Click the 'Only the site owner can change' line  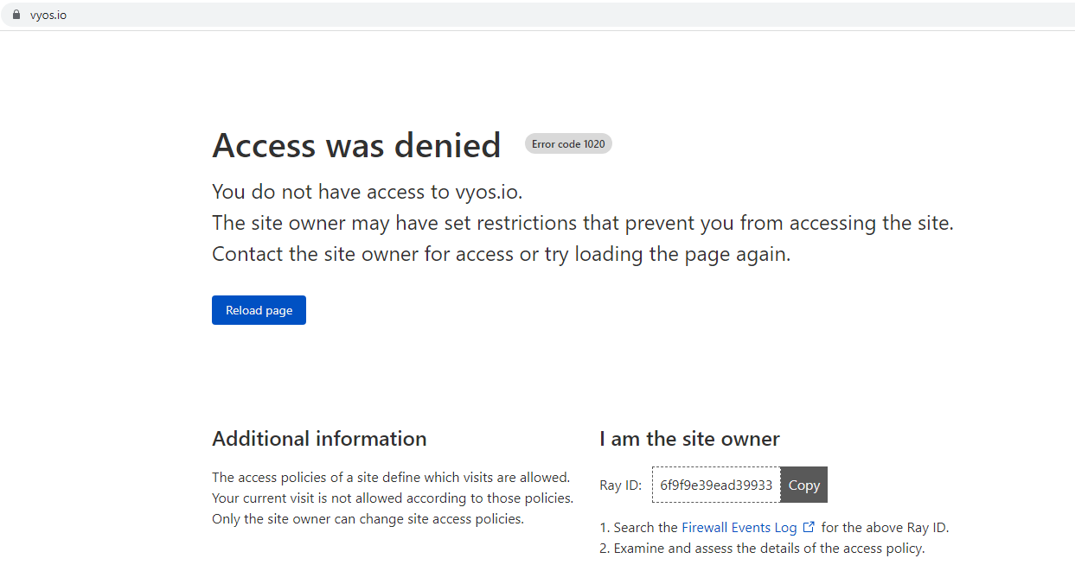point(368,519)
